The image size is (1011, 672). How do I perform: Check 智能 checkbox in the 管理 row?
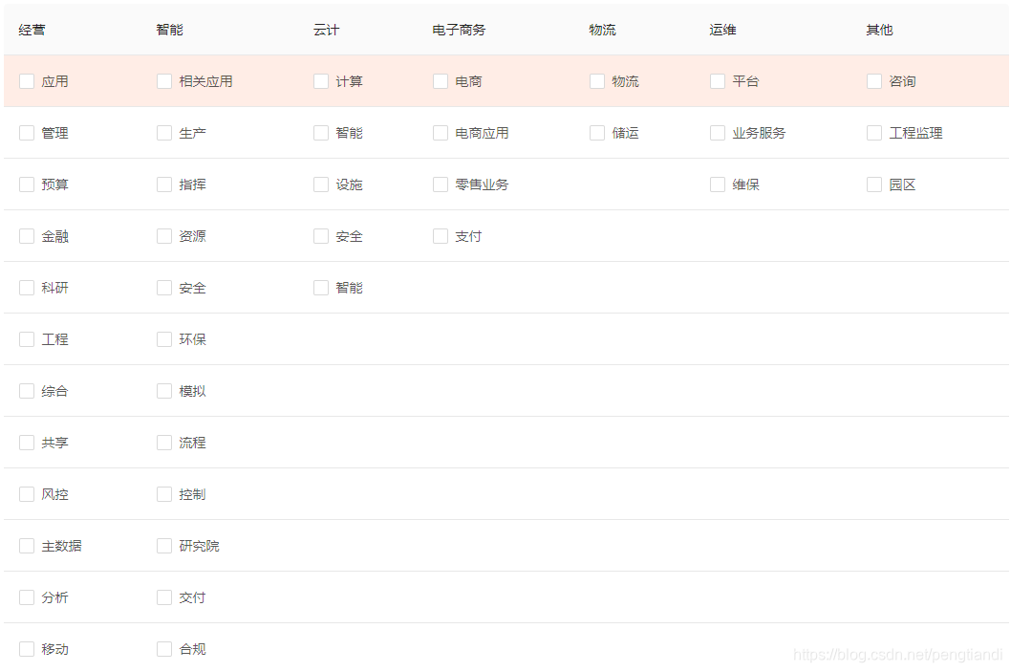click(321, 133)
